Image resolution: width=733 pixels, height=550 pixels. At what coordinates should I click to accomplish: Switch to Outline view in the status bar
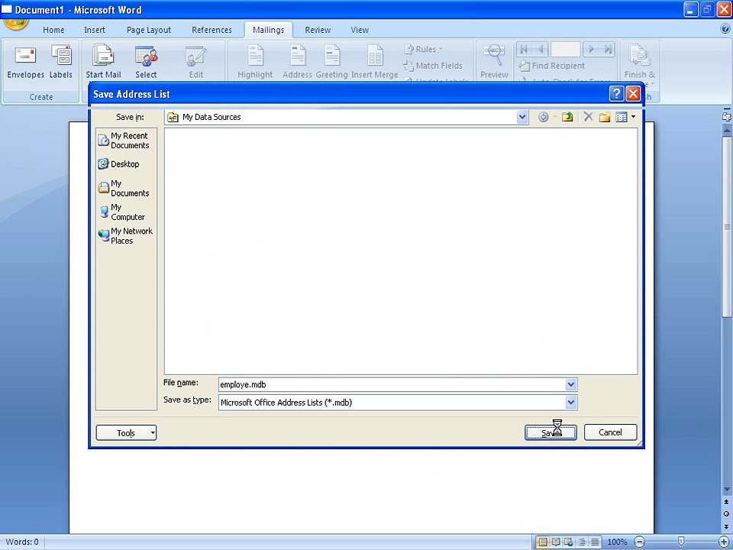pyautogui.click(x=582, y=542)
